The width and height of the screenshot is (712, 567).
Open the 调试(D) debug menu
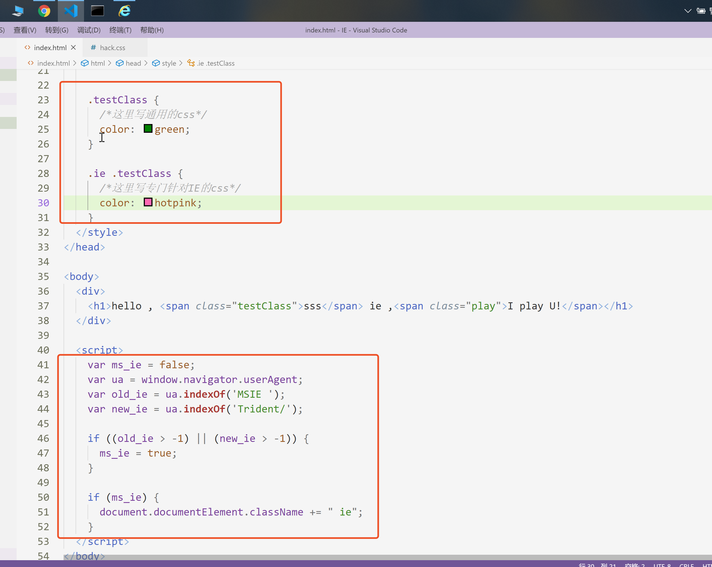[88, 30]
